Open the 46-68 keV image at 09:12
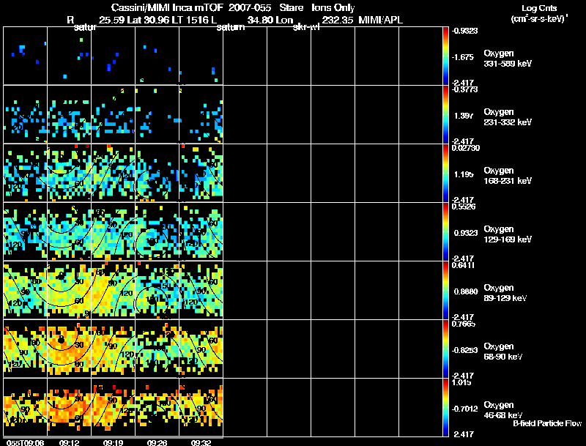The image size is (586, 446). coord(69,408)
